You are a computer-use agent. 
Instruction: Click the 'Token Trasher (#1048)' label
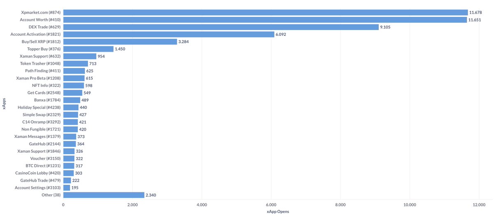40,63
